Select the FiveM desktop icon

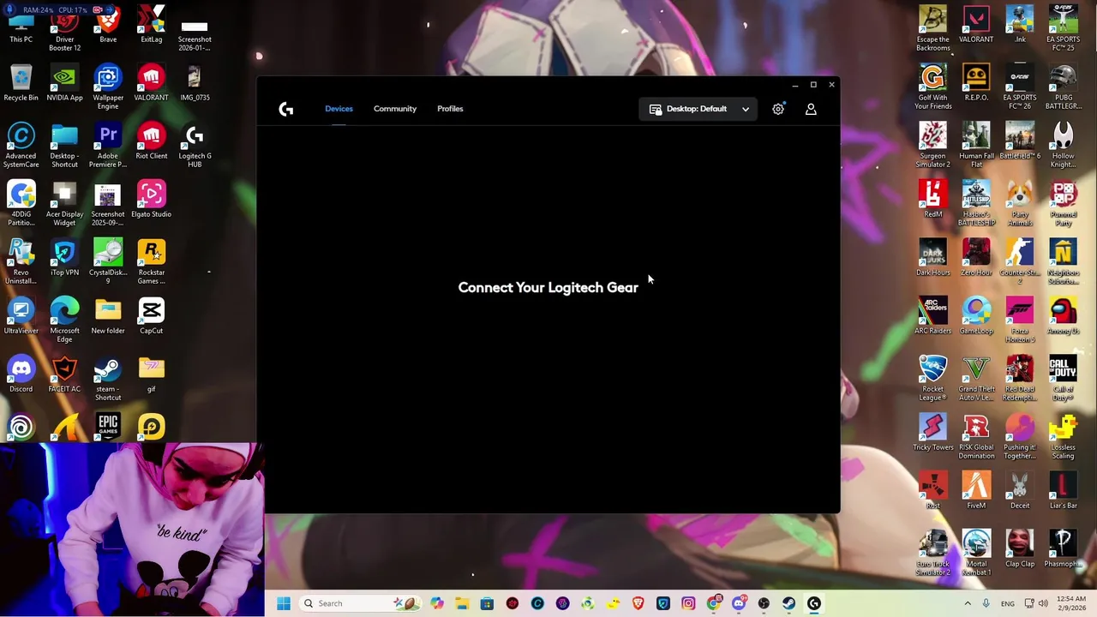976,491
